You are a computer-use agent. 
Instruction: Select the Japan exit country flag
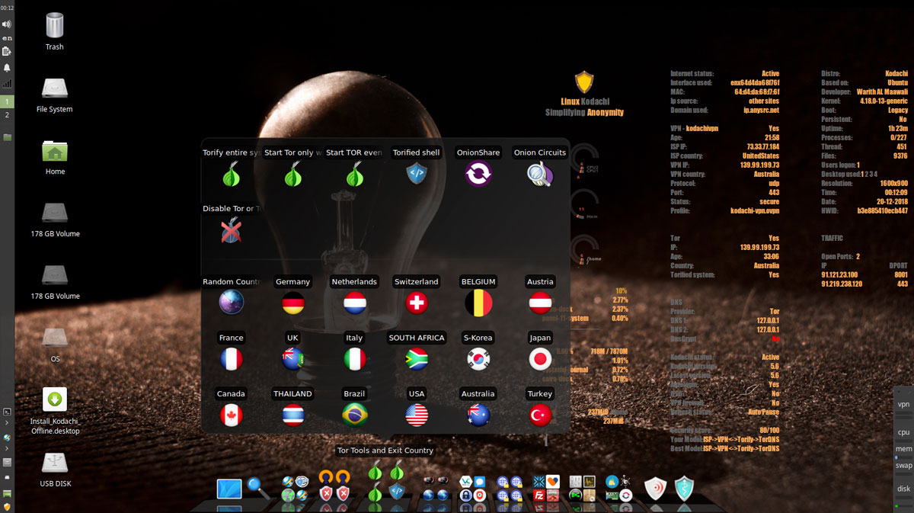point(540,358)
